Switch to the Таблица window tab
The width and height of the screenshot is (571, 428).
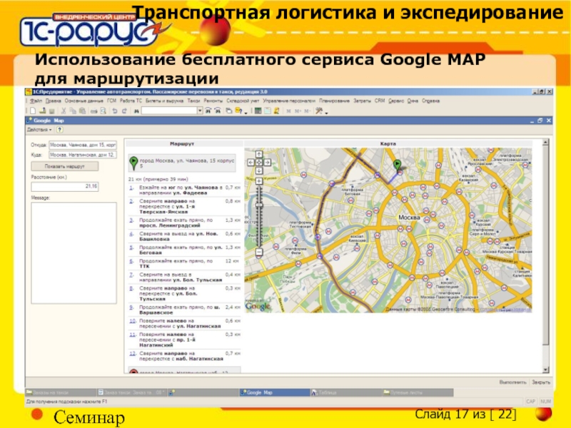pos(345,392)
